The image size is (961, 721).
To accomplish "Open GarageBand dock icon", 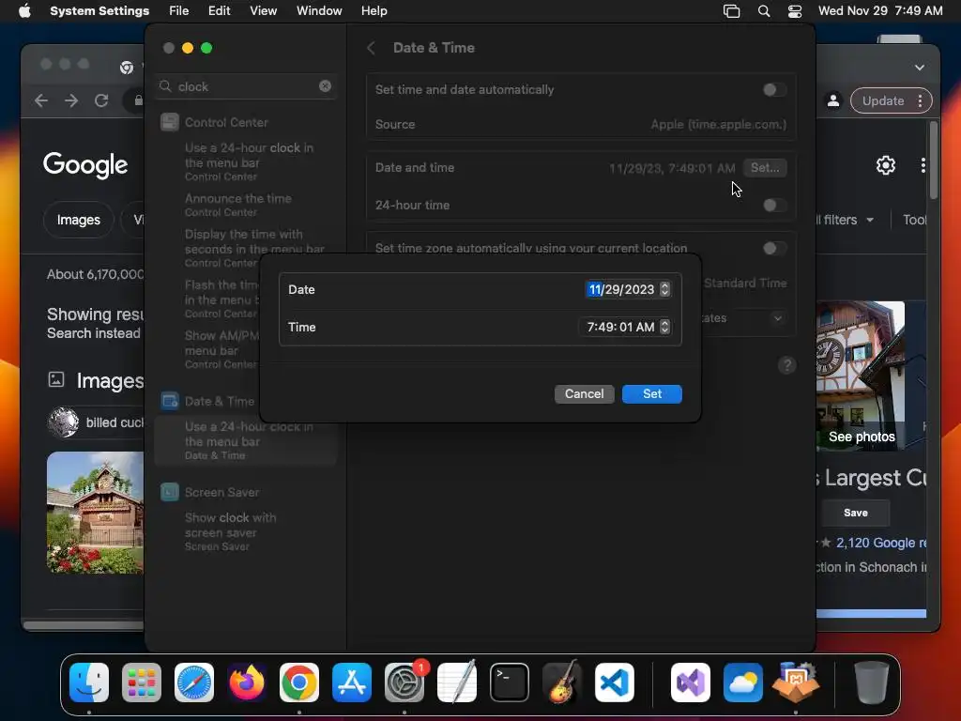I will pos(562,683).
